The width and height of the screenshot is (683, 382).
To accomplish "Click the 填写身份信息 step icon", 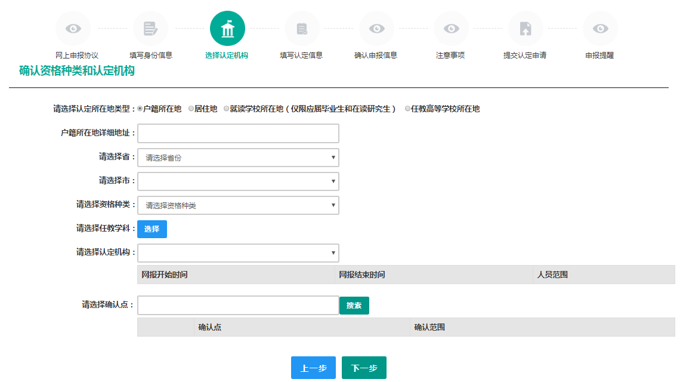I will [150, 29].
